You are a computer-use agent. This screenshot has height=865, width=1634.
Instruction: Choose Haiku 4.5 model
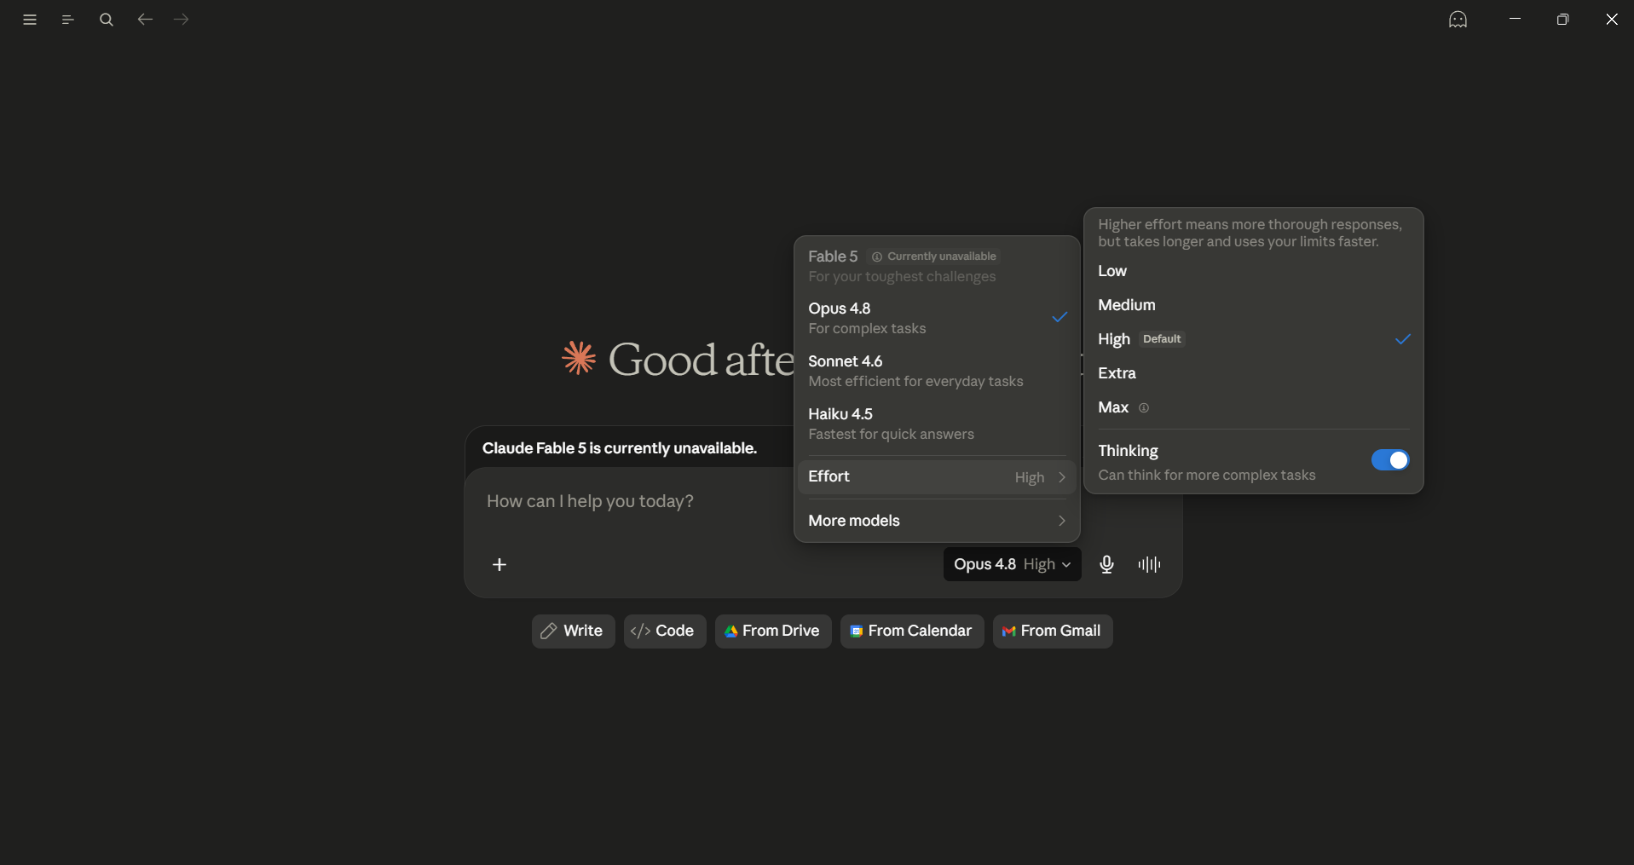(937, 424)
